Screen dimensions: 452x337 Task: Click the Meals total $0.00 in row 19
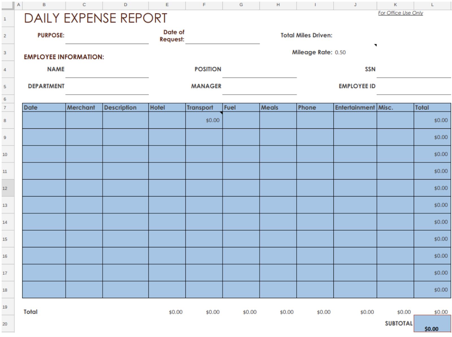point(286,312)
